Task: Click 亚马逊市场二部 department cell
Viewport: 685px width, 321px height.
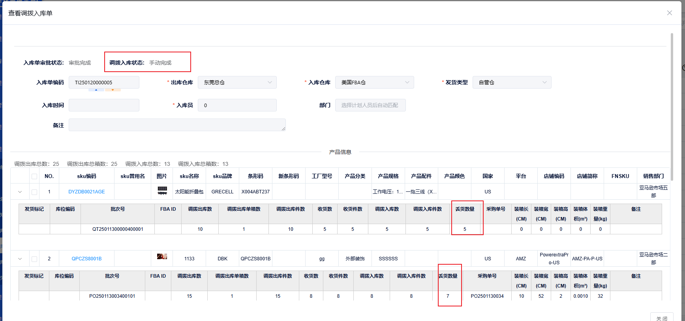Action: point(653,259)
